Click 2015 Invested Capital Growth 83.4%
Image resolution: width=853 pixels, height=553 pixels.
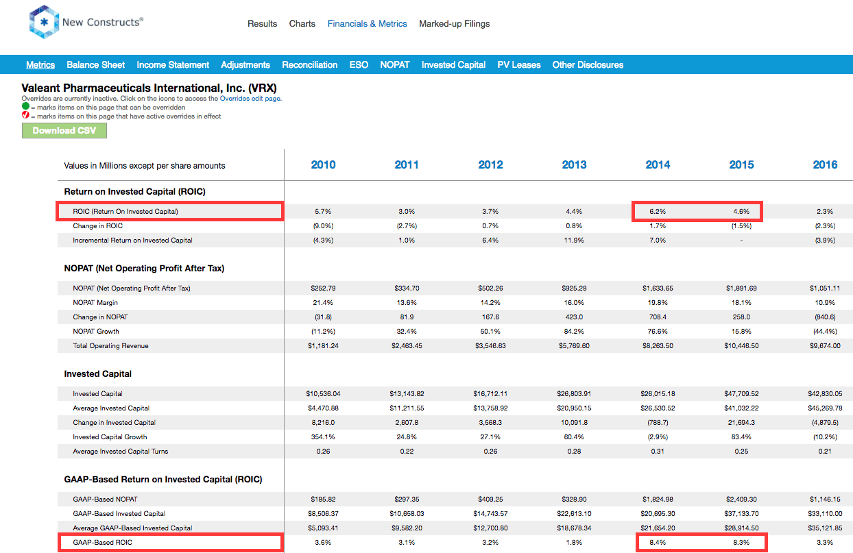[x=742, y=437]
